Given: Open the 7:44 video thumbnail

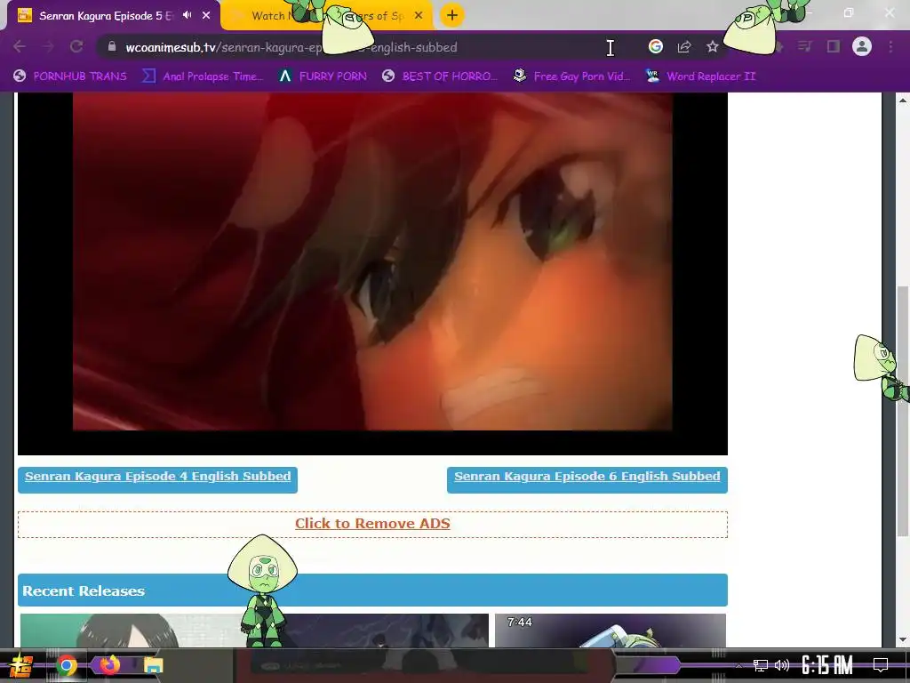Looking at the screenshot, I should [611, 631].
